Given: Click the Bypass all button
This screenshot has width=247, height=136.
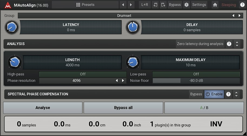Looking at the screenshot, I should 123,108.
